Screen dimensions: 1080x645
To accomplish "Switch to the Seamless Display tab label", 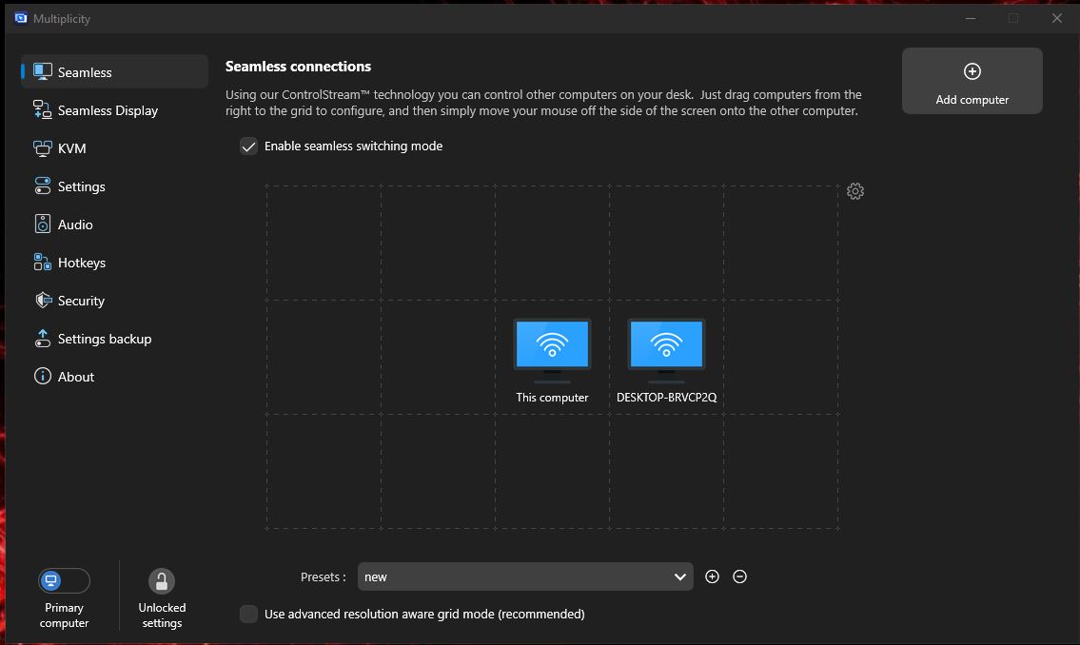I will 108,110.
